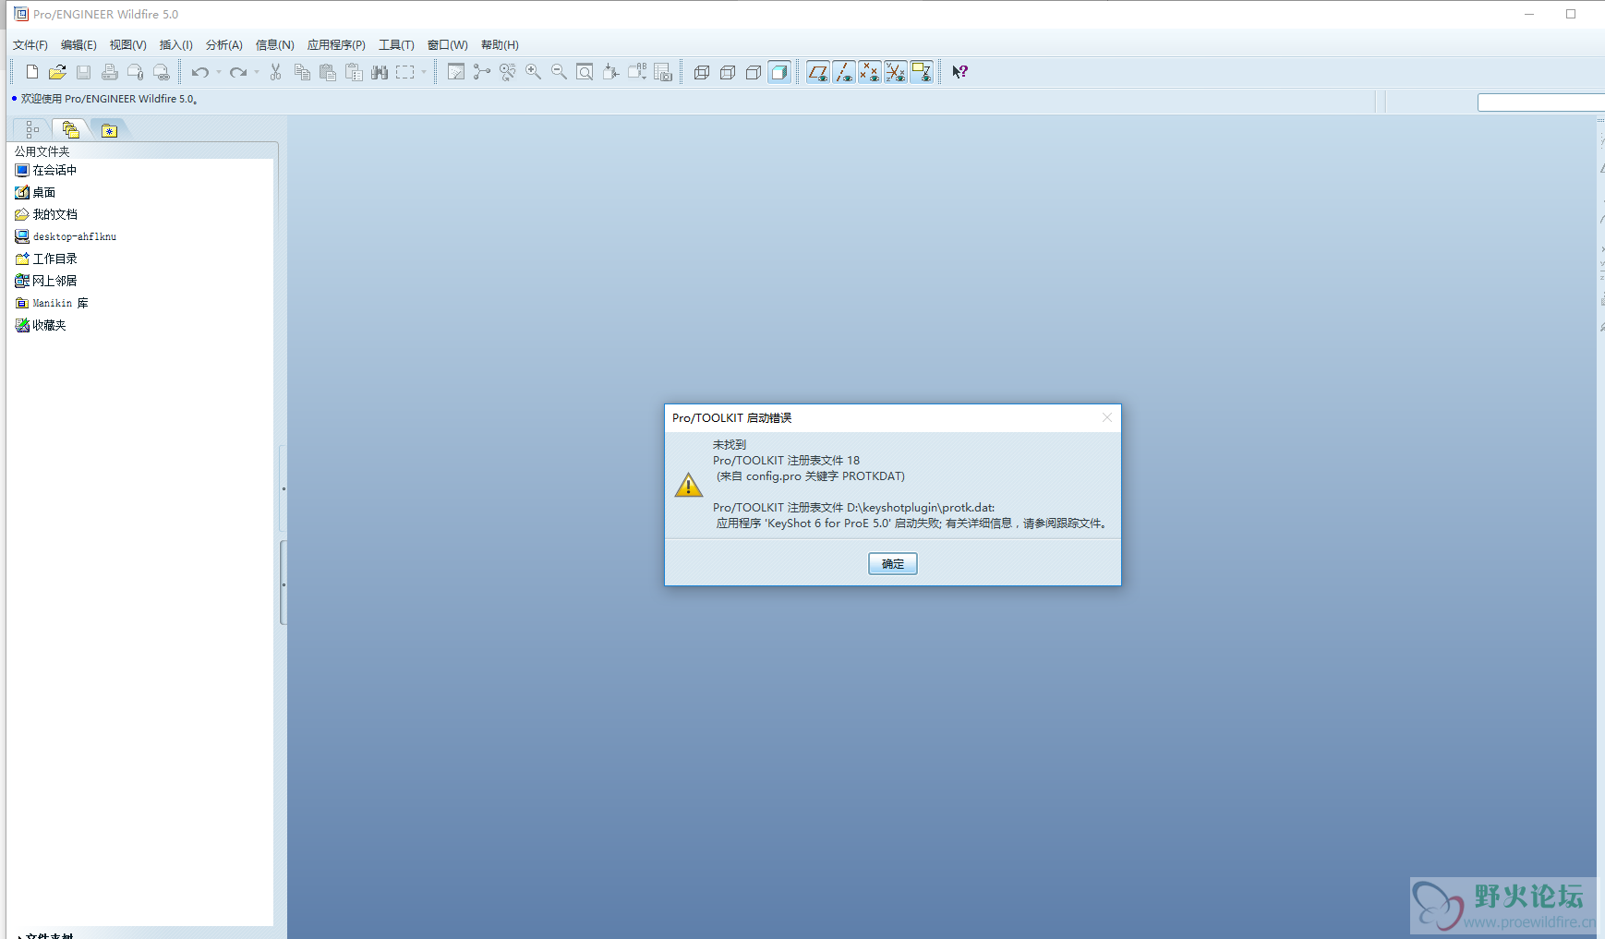Select 桌面 folder entry
This screenshot has height=939, width=1605.
click(x=35, y=192)
